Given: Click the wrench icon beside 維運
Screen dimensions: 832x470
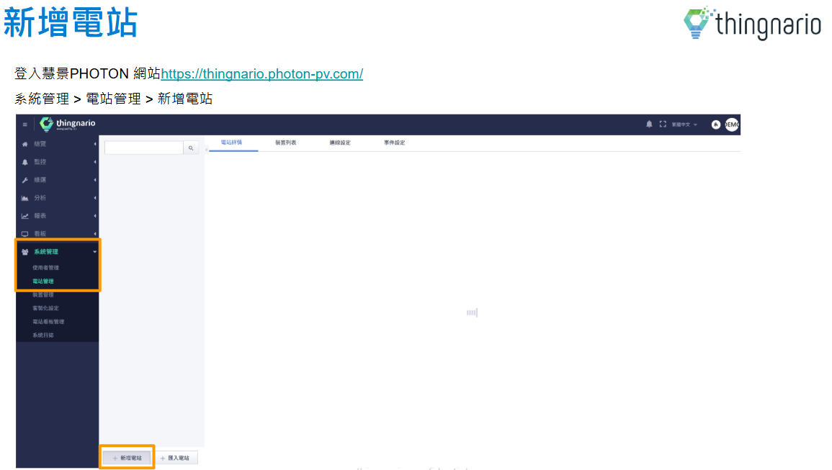Looking at the screenshot, I should tap(25, 181).
